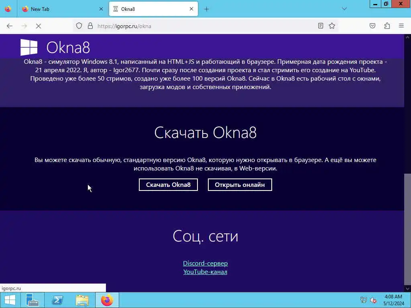Open the Extensions puzzle icon
Image resolution: width=411 pixels, height=308 pixels.
coord(387,26)
